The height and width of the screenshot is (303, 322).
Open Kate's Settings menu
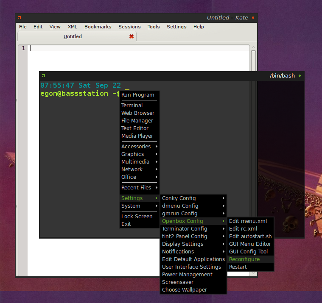(176, 27)
